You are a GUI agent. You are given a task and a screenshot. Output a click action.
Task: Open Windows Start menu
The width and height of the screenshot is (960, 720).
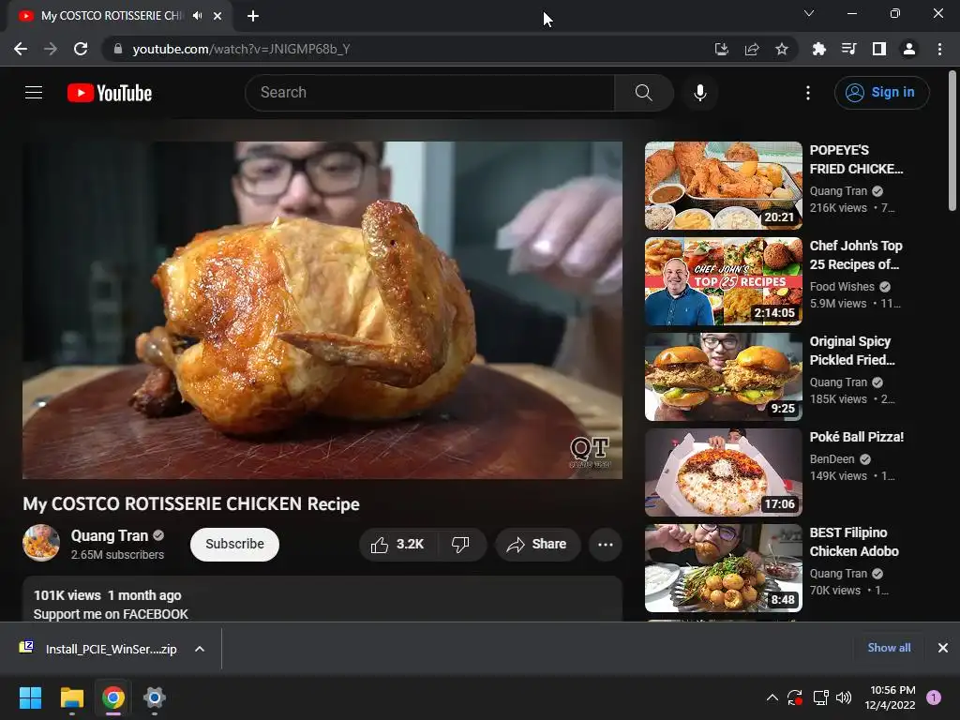[30, 697]
